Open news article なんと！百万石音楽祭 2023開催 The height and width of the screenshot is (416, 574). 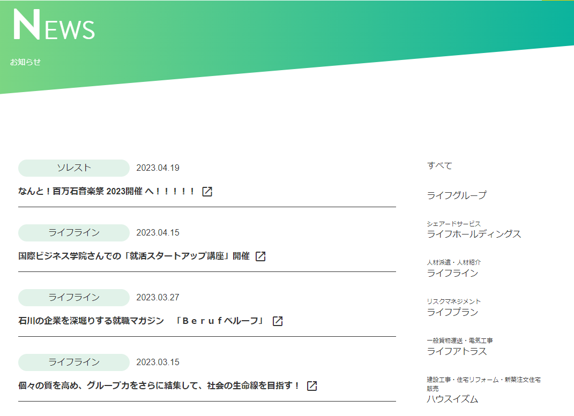106,191
